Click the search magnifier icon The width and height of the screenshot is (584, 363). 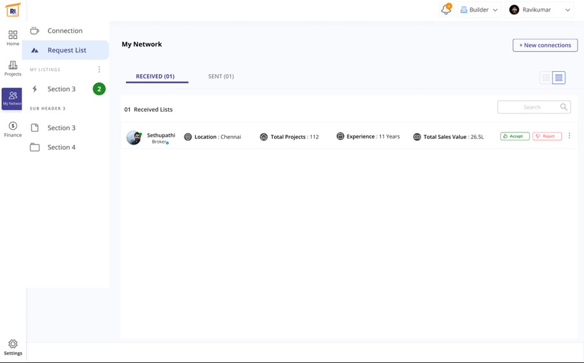click(x=564, y=107)
